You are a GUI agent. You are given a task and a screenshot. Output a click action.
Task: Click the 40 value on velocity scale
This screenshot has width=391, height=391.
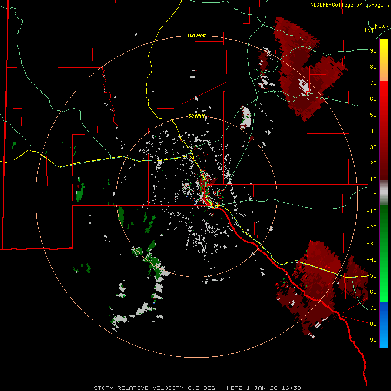click(x=373, y=131)
